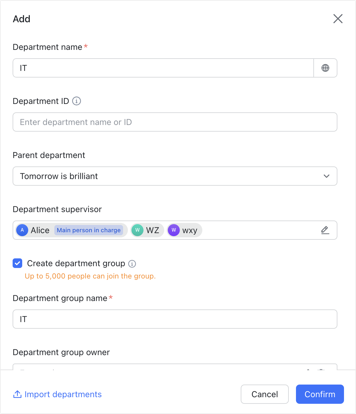Click the Main person in charge tag

tap(89, 230)
